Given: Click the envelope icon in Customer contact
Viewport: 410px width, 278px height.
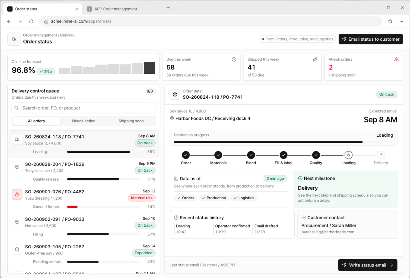Looking at the screenshot, I should pos(304,218).
